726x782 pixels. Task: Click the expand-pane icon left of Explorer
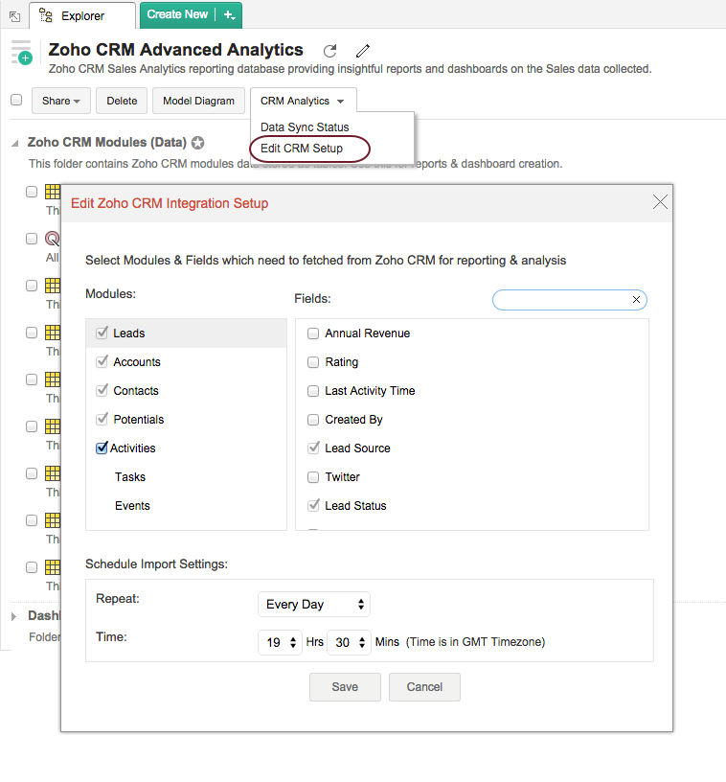tap(15, 16)
